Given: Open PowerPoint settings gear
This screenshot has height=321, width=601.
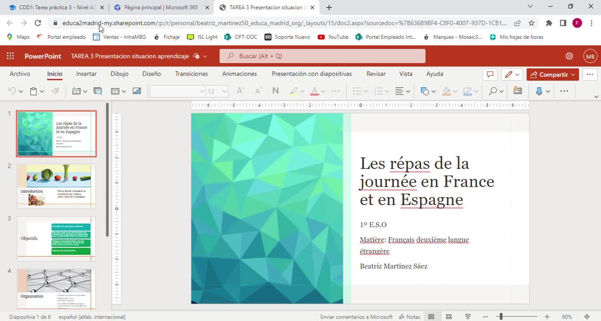Looking at the screenshot, I should click(x=569, y=56).
